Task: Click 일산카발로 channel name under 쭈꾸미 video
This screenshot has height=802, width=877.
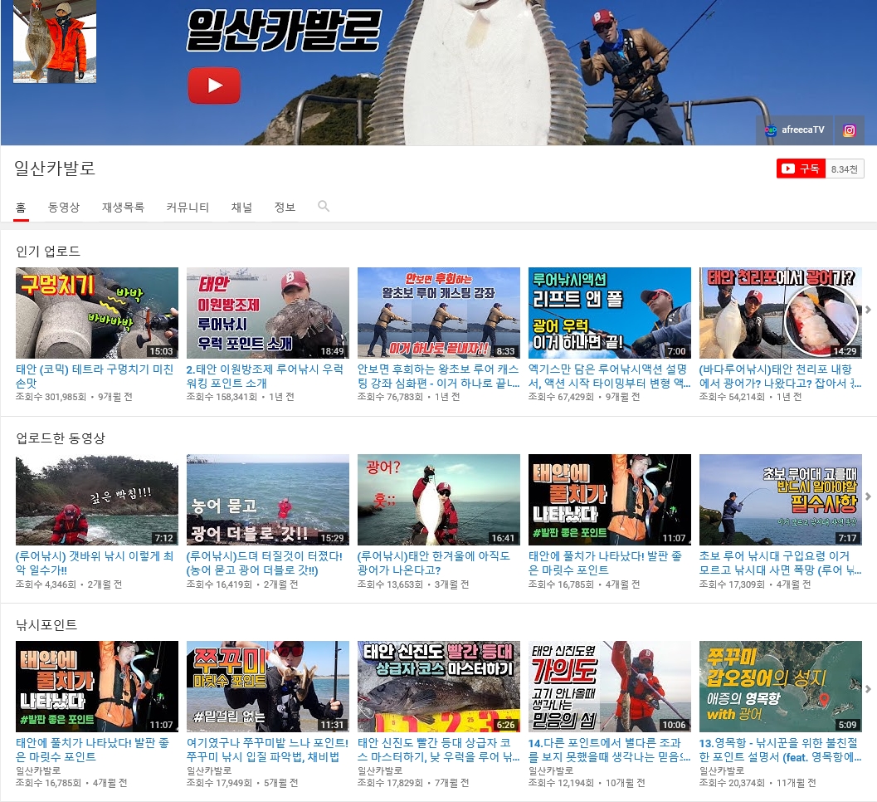Action: point(209,770)
